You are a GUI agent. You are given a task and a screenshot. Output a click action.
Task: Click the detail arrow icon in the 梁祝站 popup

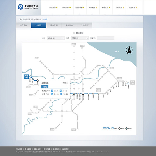coord(67,83)
